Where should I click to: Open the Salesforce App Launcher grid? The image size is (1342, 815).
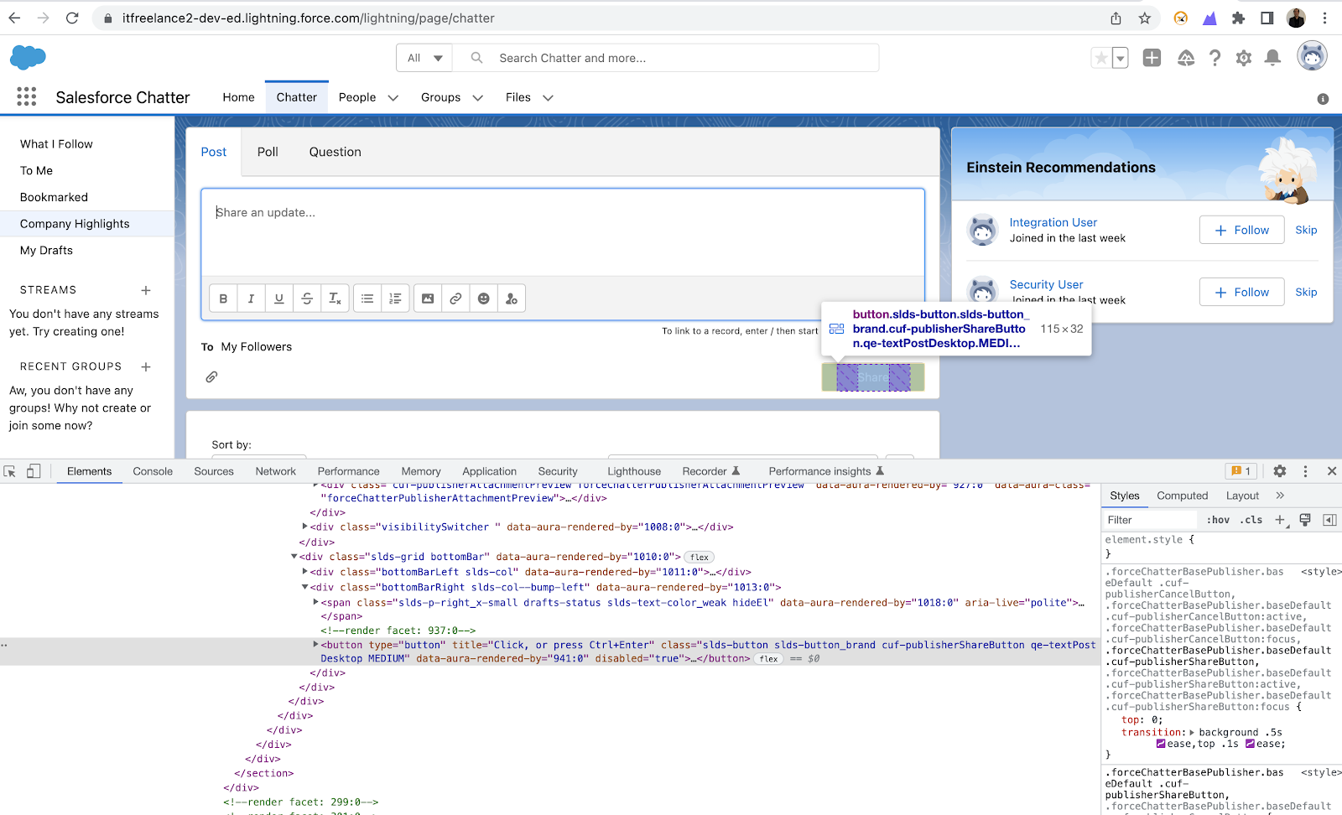(27, 97)
